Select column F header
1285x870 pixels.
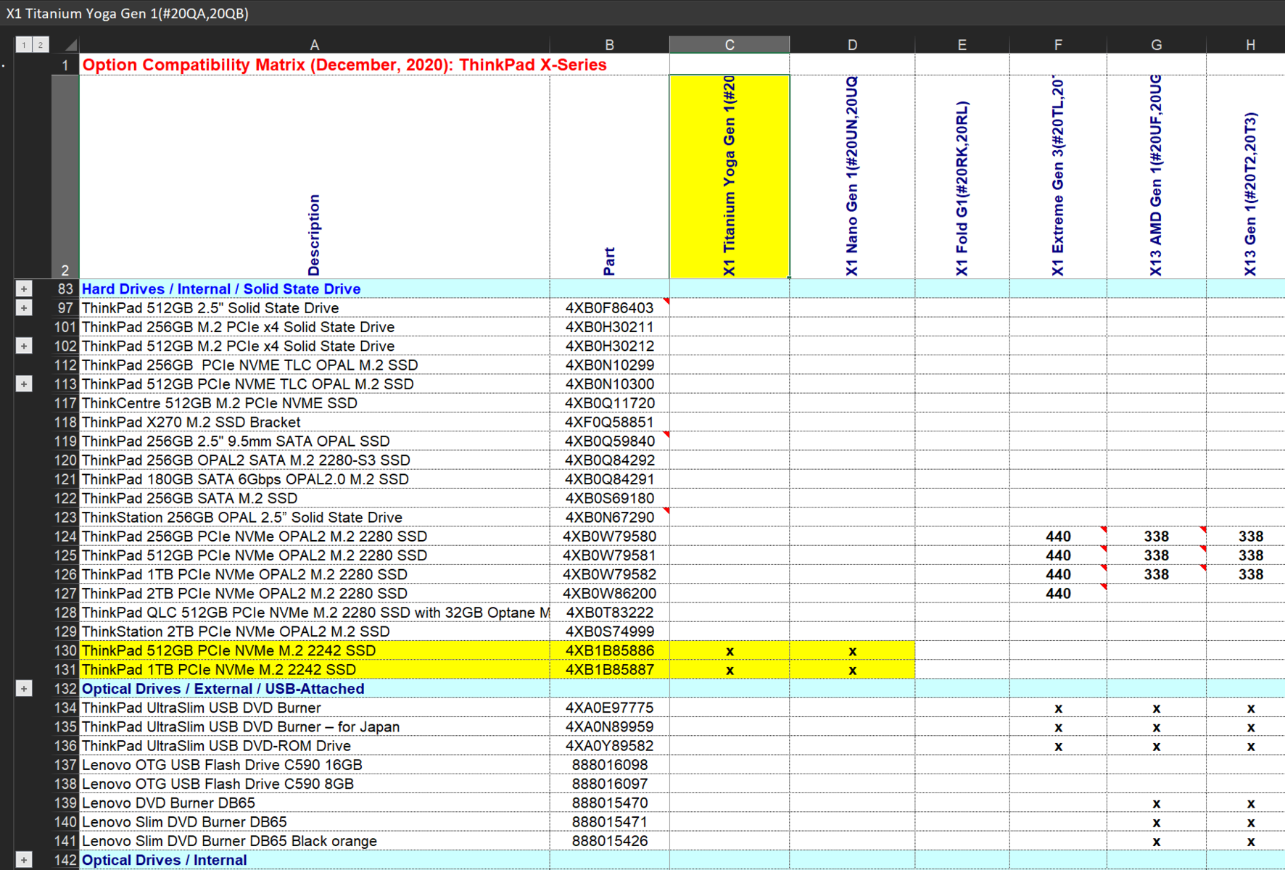point(1058,45)
